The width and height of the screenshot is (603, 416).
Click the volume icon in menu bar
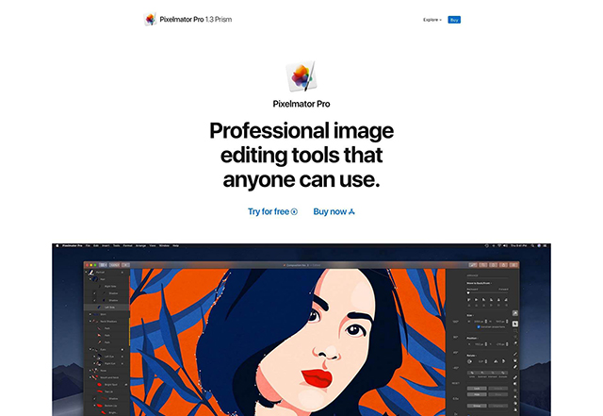tap(505, 245)
